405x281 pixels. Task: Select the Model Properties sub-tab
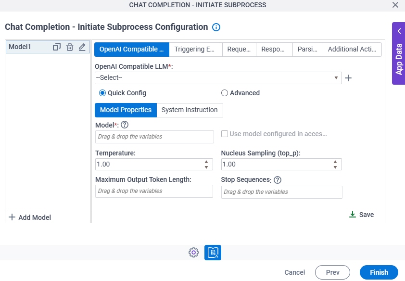click(126, 110)
